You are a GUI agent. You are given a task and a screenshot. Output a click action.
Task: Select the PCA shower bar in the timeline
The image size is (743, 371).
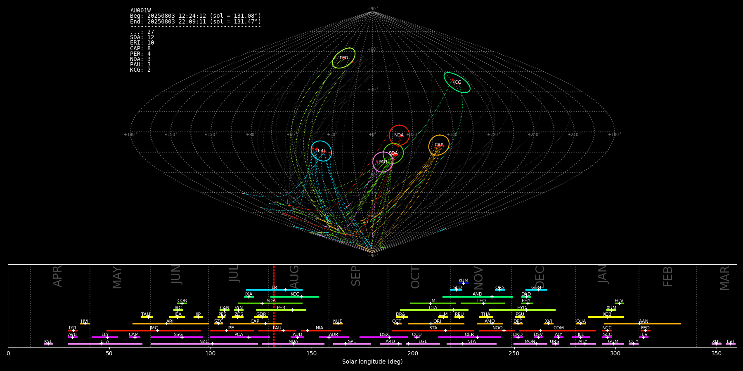coord(240,337)
